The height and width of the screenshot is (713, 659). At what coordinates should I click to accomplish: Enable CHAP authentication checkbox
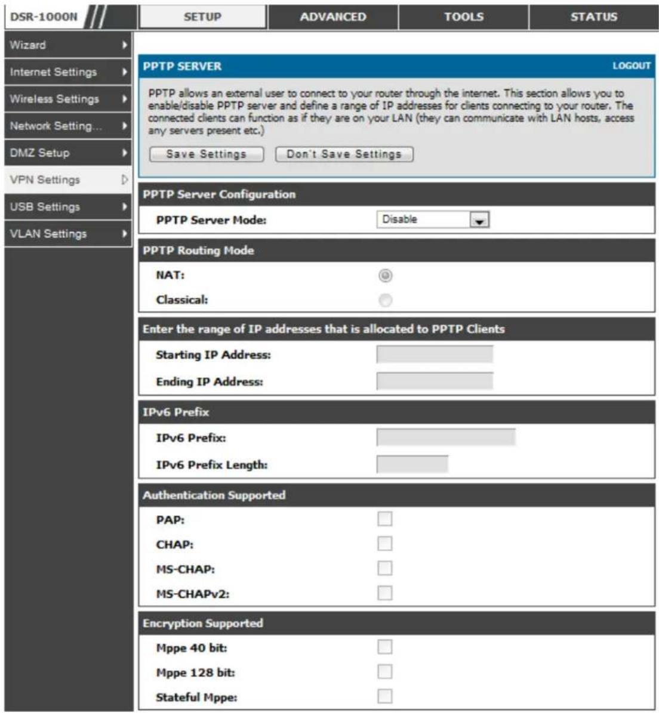[x=385, y=543]
